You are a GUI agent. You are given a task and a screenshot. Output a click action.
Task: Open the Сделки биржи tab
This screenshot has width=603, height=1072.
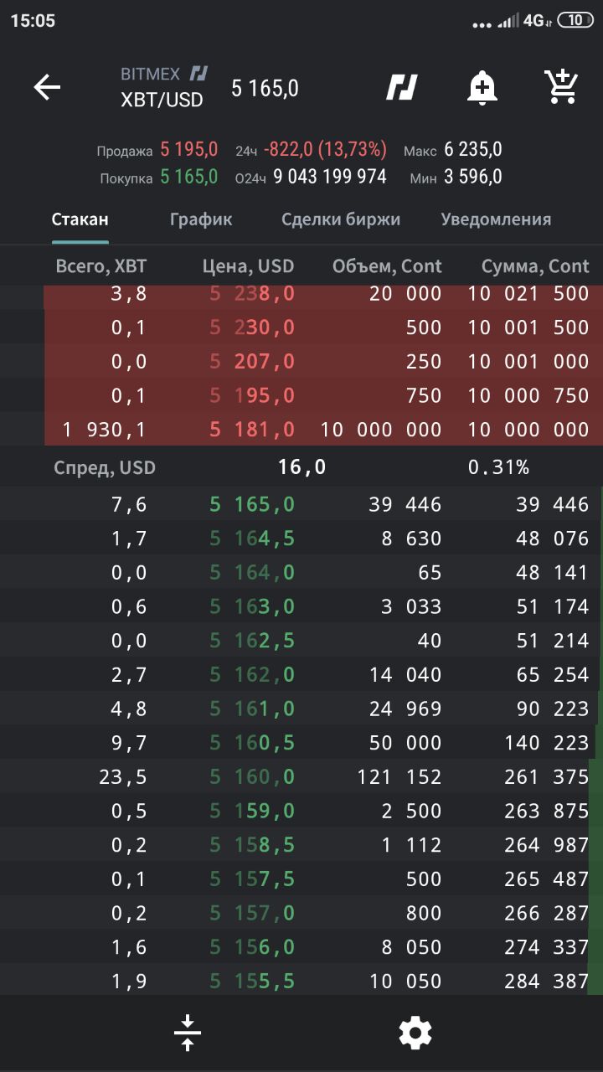click(341, 219)
